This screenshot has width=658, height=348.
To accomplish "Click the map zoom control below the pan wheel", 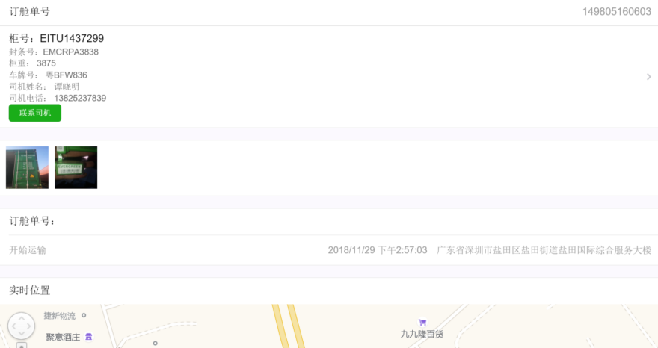I will tap(22, 346).
